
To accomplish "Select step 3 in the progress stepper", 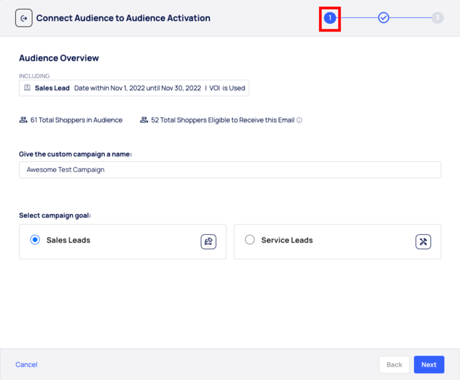I will (x=437, y=18).
